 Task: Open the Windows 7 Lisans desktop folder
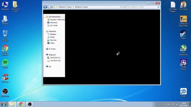[16, 7]
